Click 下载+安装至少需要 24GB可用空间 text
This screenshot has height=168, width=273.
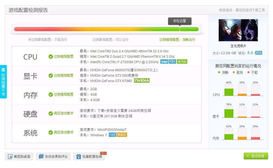[124, 111]
